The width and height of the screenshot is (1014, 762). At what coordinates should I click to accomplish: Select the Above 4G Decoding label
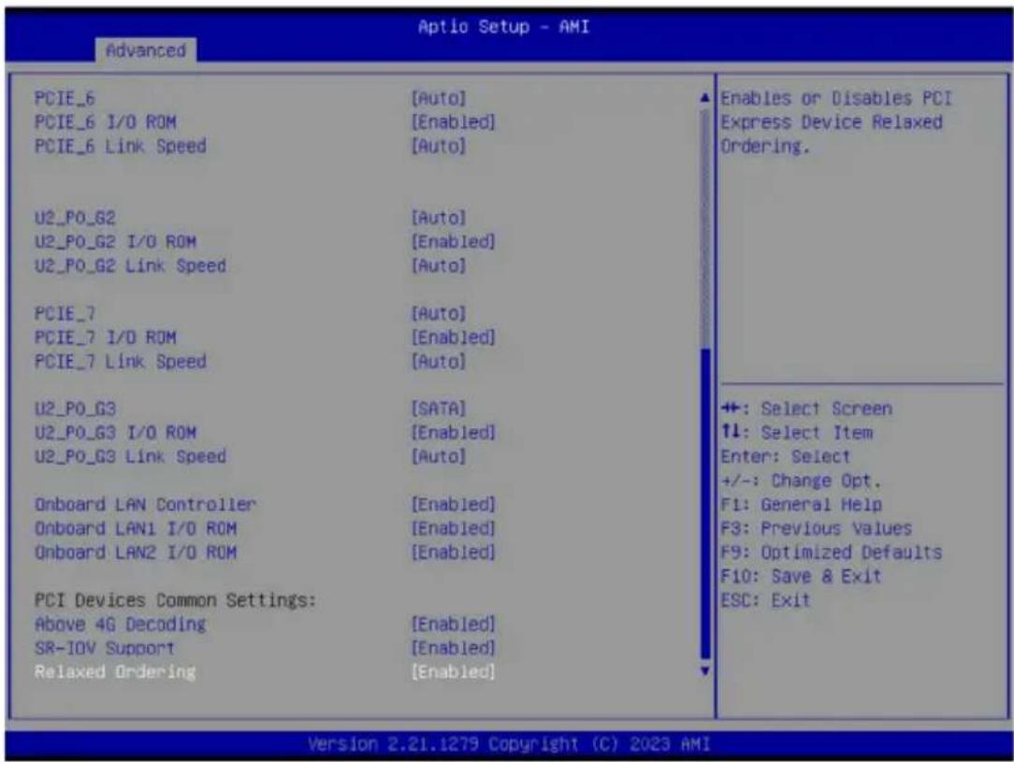tap(121, 625)
